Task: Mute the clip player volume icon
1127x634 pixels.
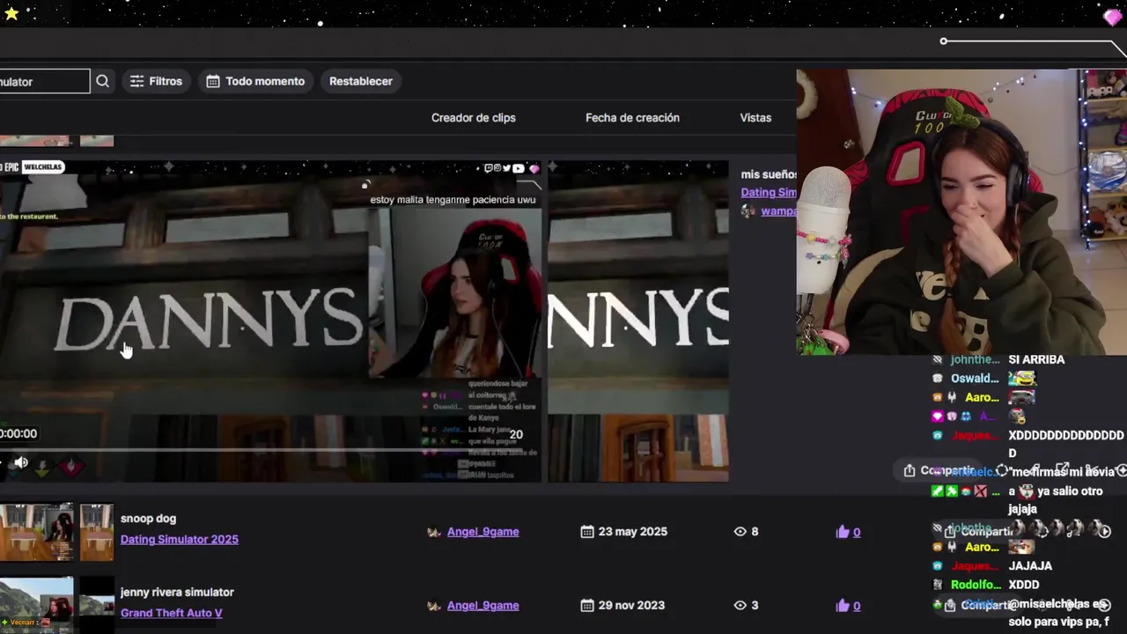Action: tap(21, 462)
